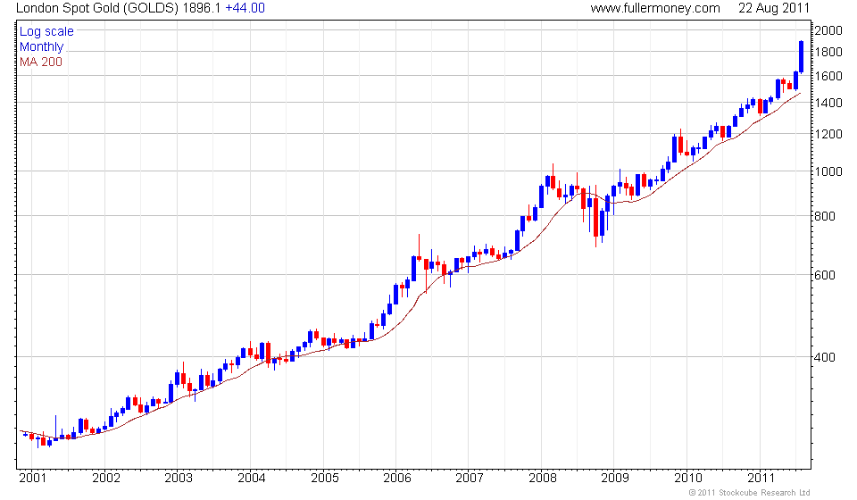
Task: Click the 2011 year axis label
Action: click(x=761, y=479)
